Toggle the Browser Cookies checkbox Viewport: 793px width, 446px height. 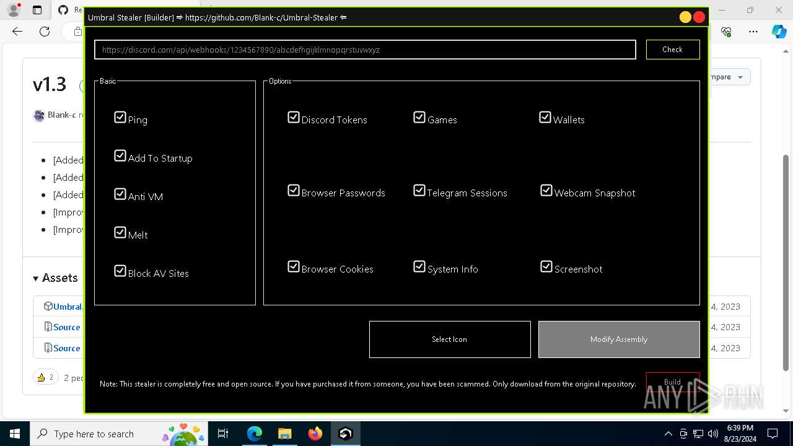pos(294,266)
